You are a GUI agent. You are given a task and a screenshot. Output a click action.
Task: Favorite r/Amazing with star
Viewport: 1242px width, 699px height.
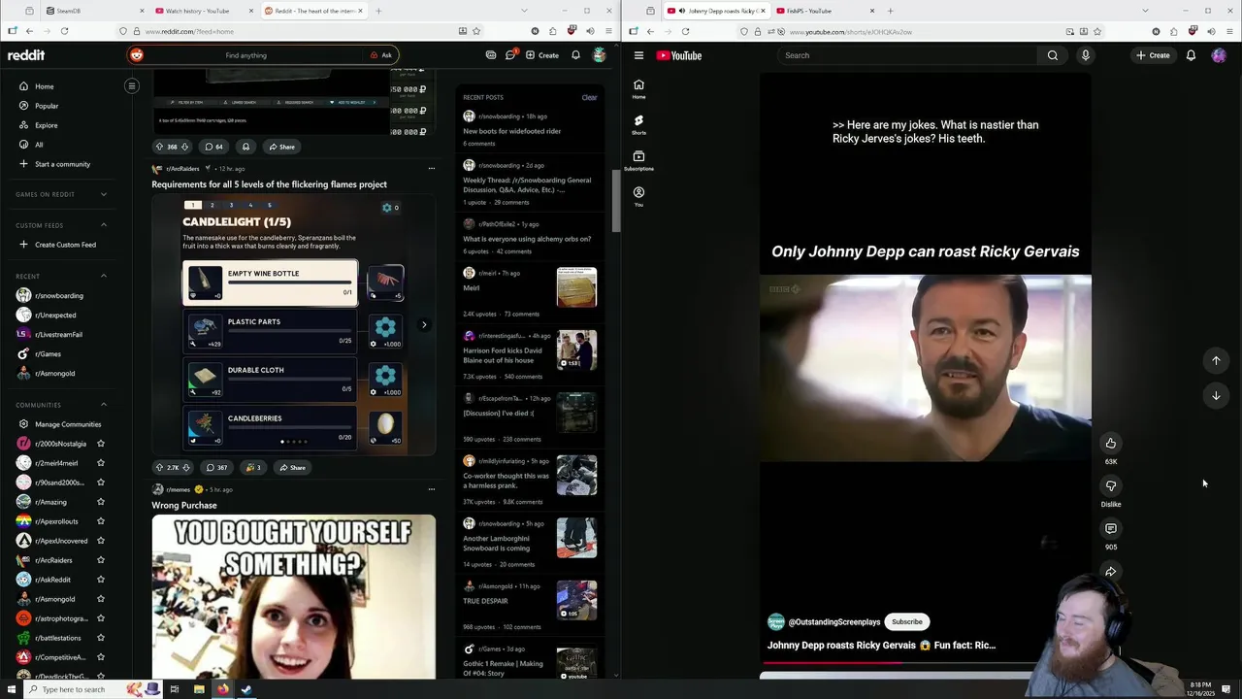pos(101,502)
